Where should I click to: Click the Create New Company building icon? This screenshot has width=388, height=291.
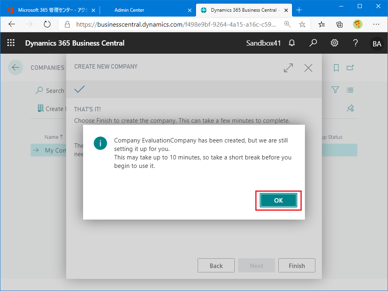[41, 108]
